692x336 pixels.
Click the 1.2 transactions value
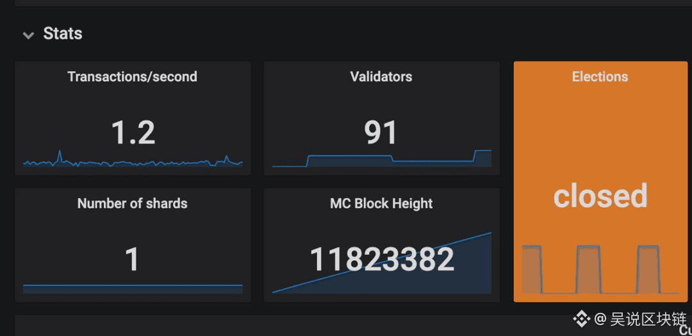(x=133, y=133)
